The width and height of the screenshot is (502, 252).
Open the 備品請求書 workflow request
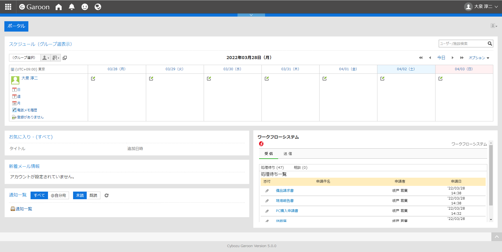285,191
